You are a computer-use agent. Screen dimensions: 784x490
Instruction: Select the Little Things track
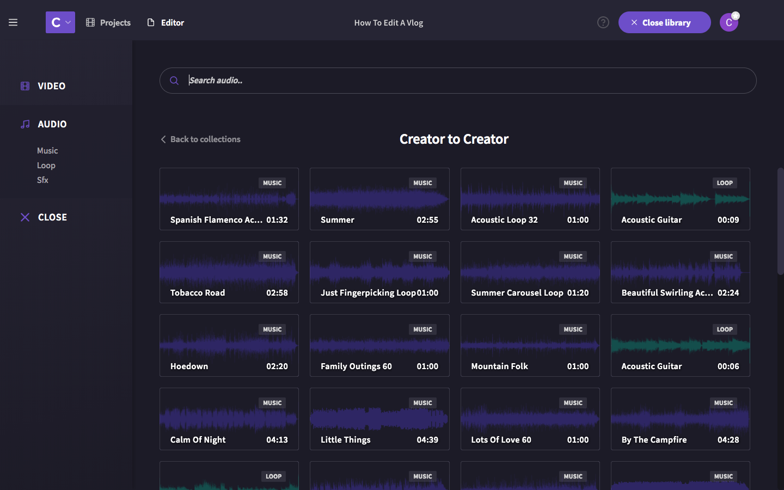pyautogui.click(x=379, y=419)
